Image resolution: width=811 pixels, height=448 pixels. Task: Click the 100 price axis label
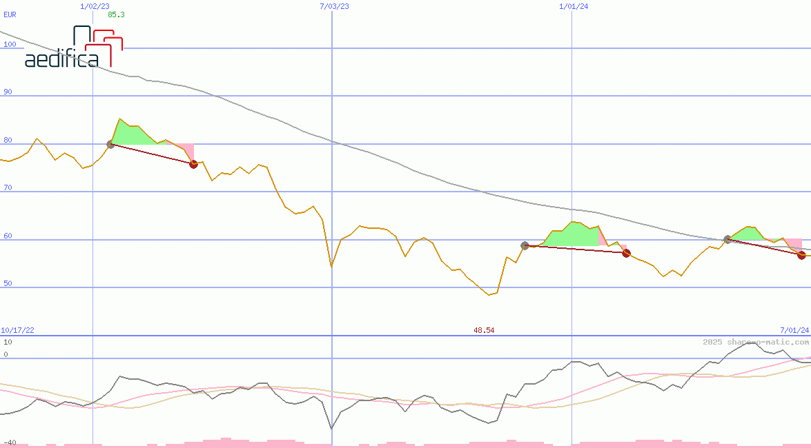[x=10, y=44]
